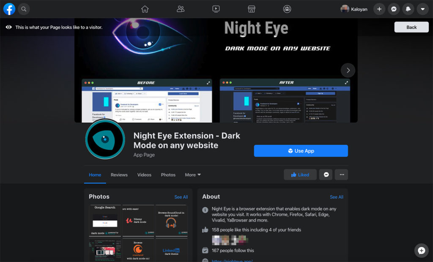Show next cover photo with arrow
Screen dimensions: 433x262
coord(348,70)
